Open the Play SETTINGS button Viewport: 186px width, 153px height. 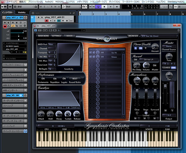point(56,36)
